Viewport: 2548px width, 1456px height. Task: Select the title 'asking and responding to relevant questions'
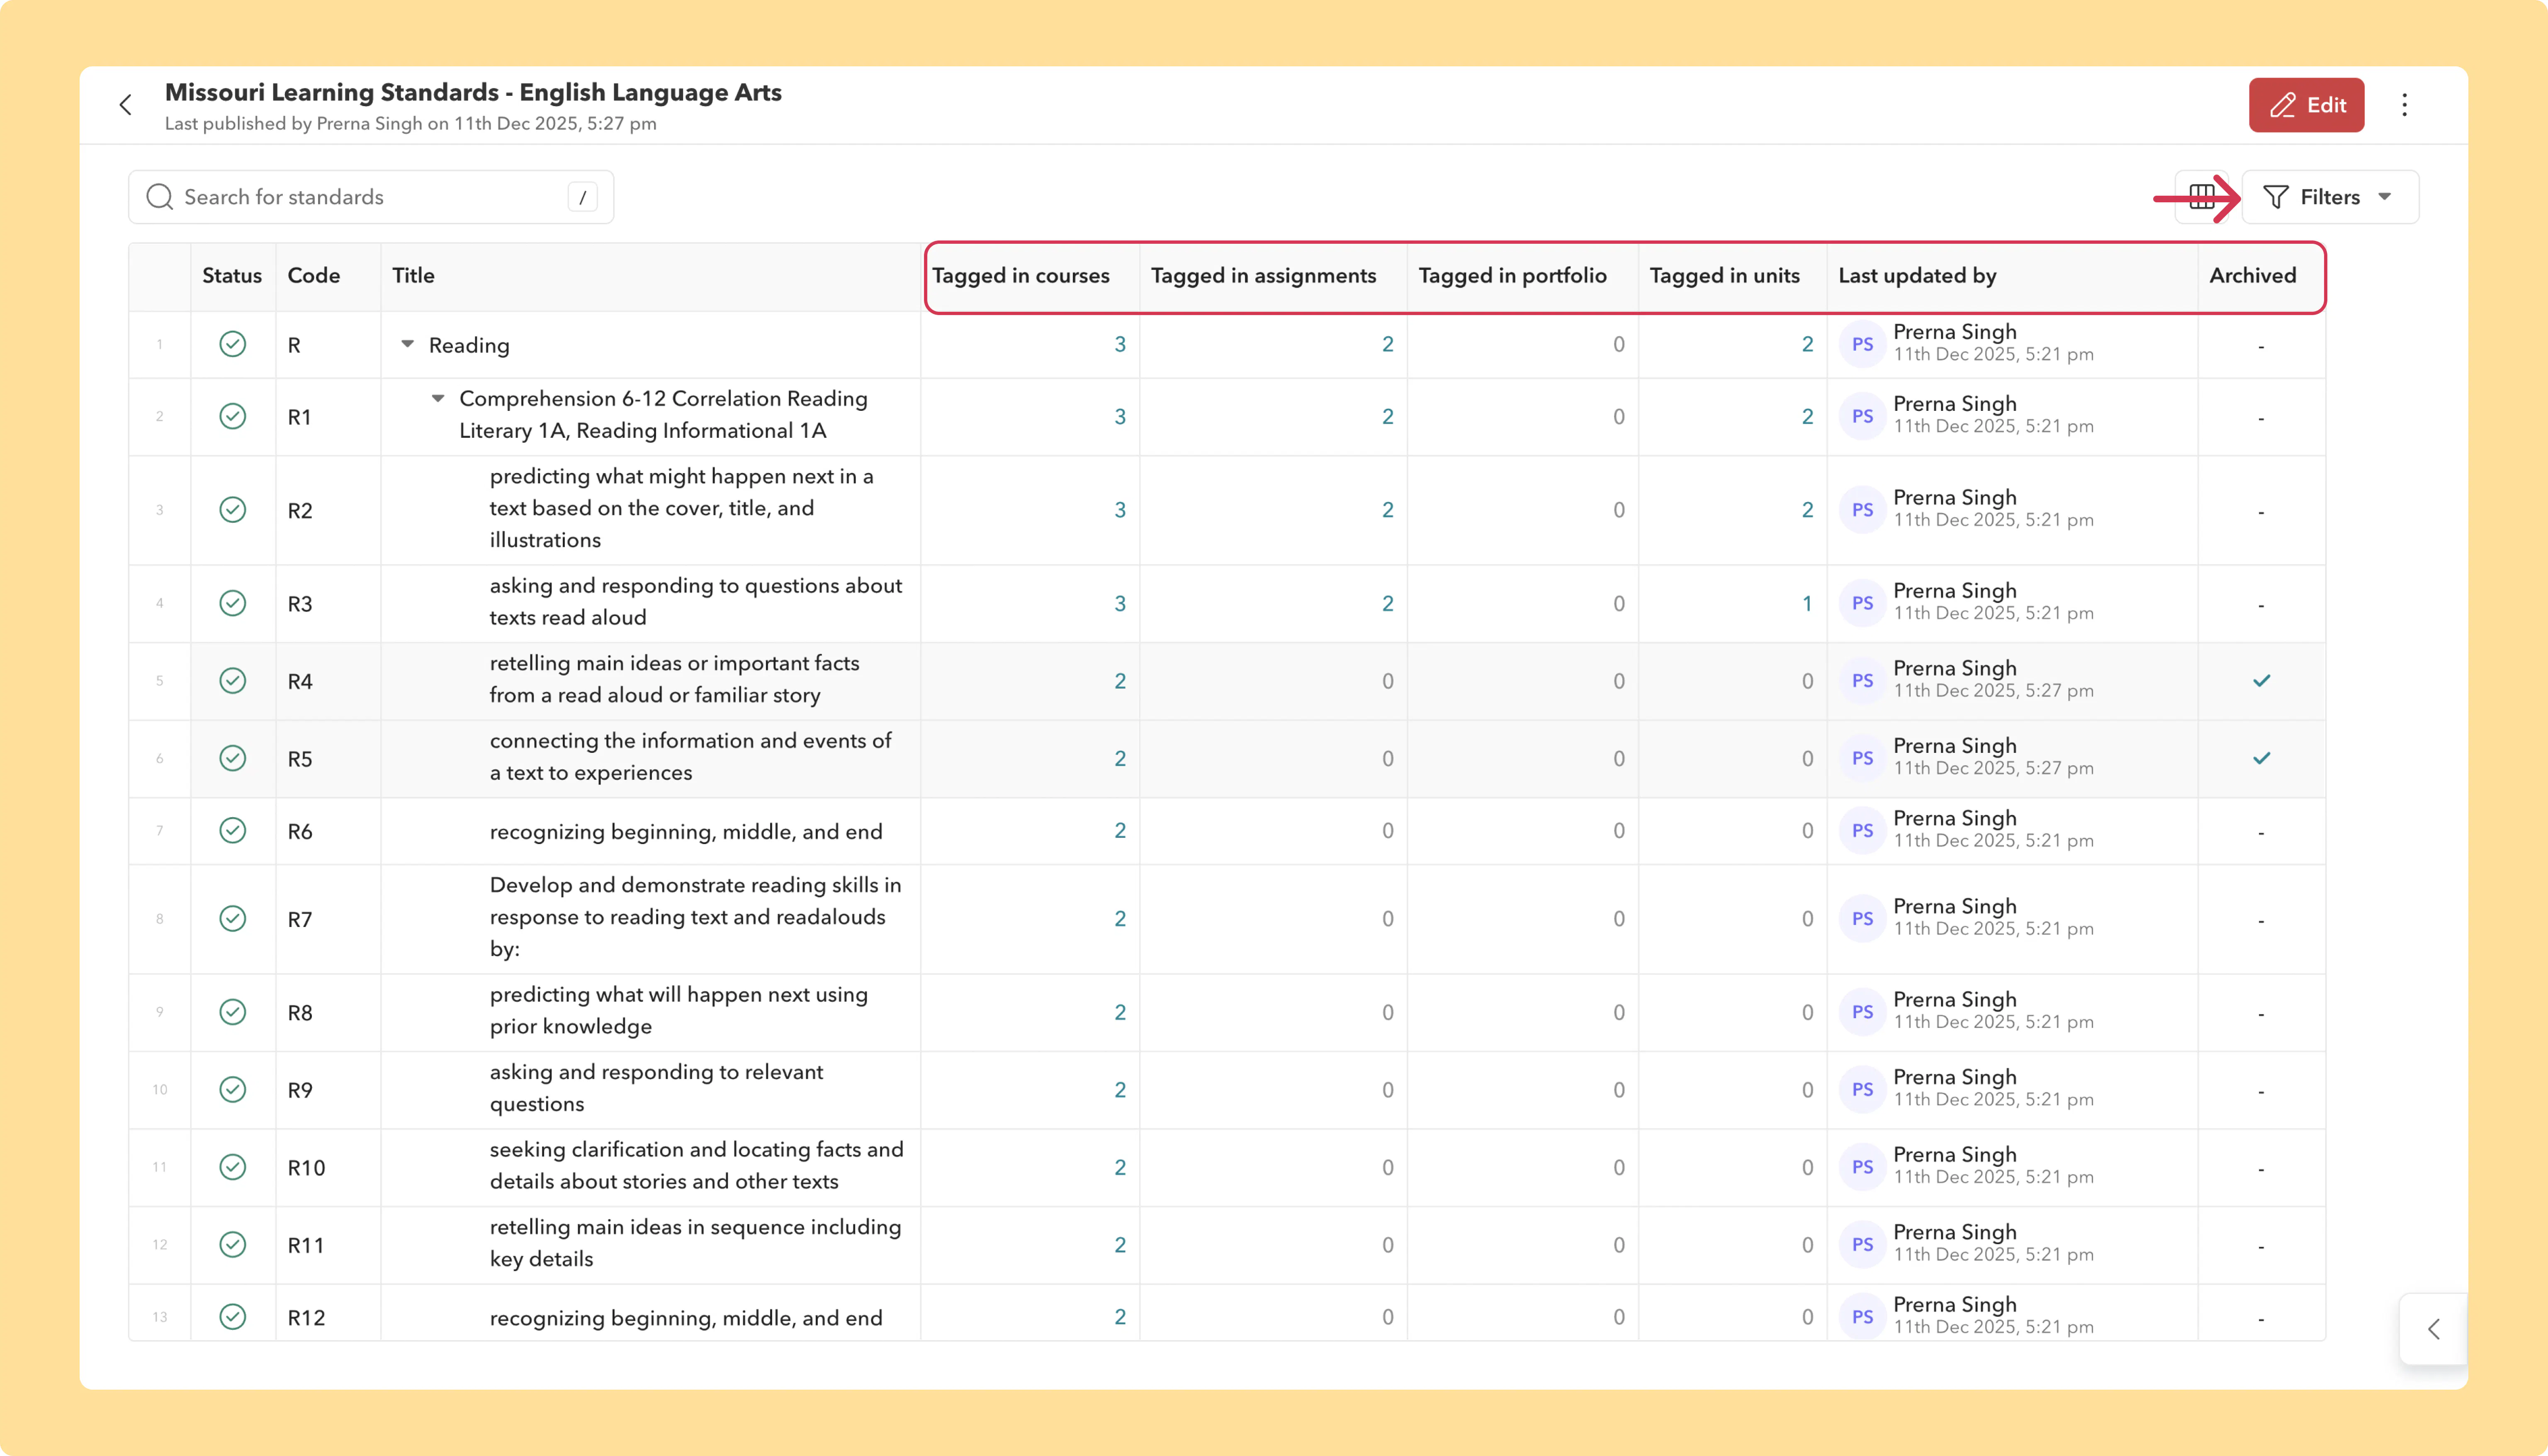coord(656,1088)
